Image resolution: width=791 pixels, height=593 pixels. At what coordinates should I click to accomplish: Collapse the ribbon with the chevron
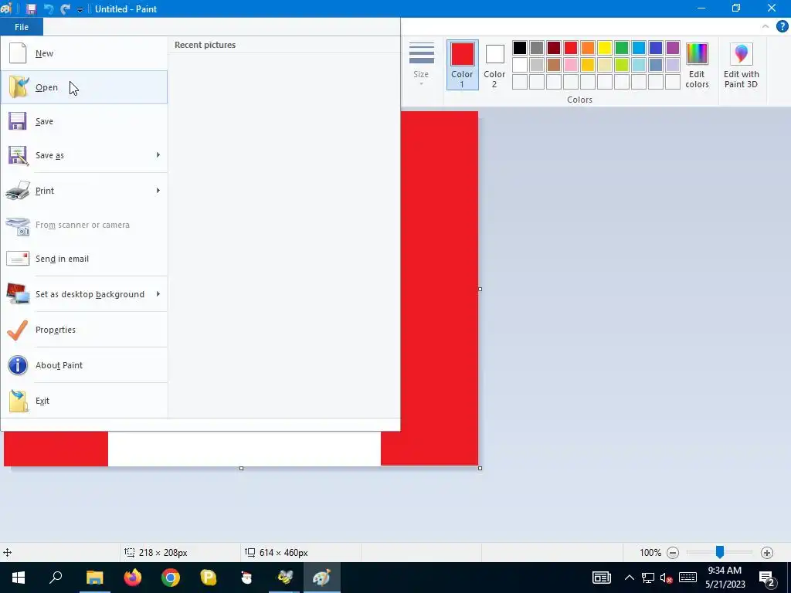click(x=766, y=26)
